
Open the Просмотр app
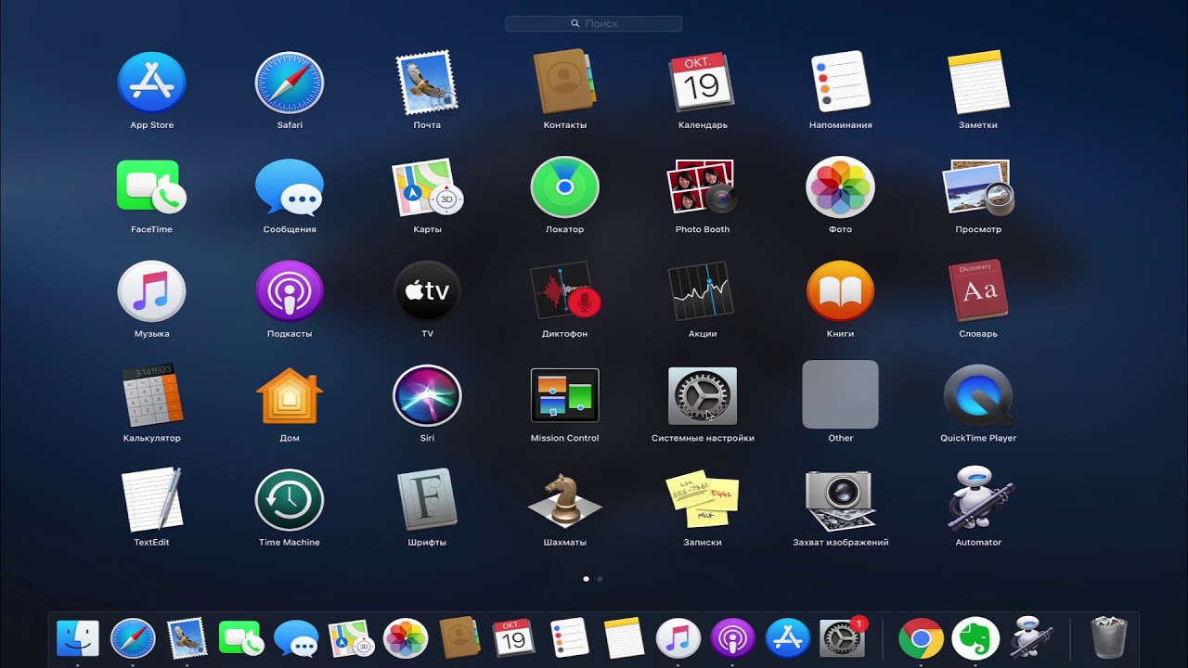[x=978, y=186]
